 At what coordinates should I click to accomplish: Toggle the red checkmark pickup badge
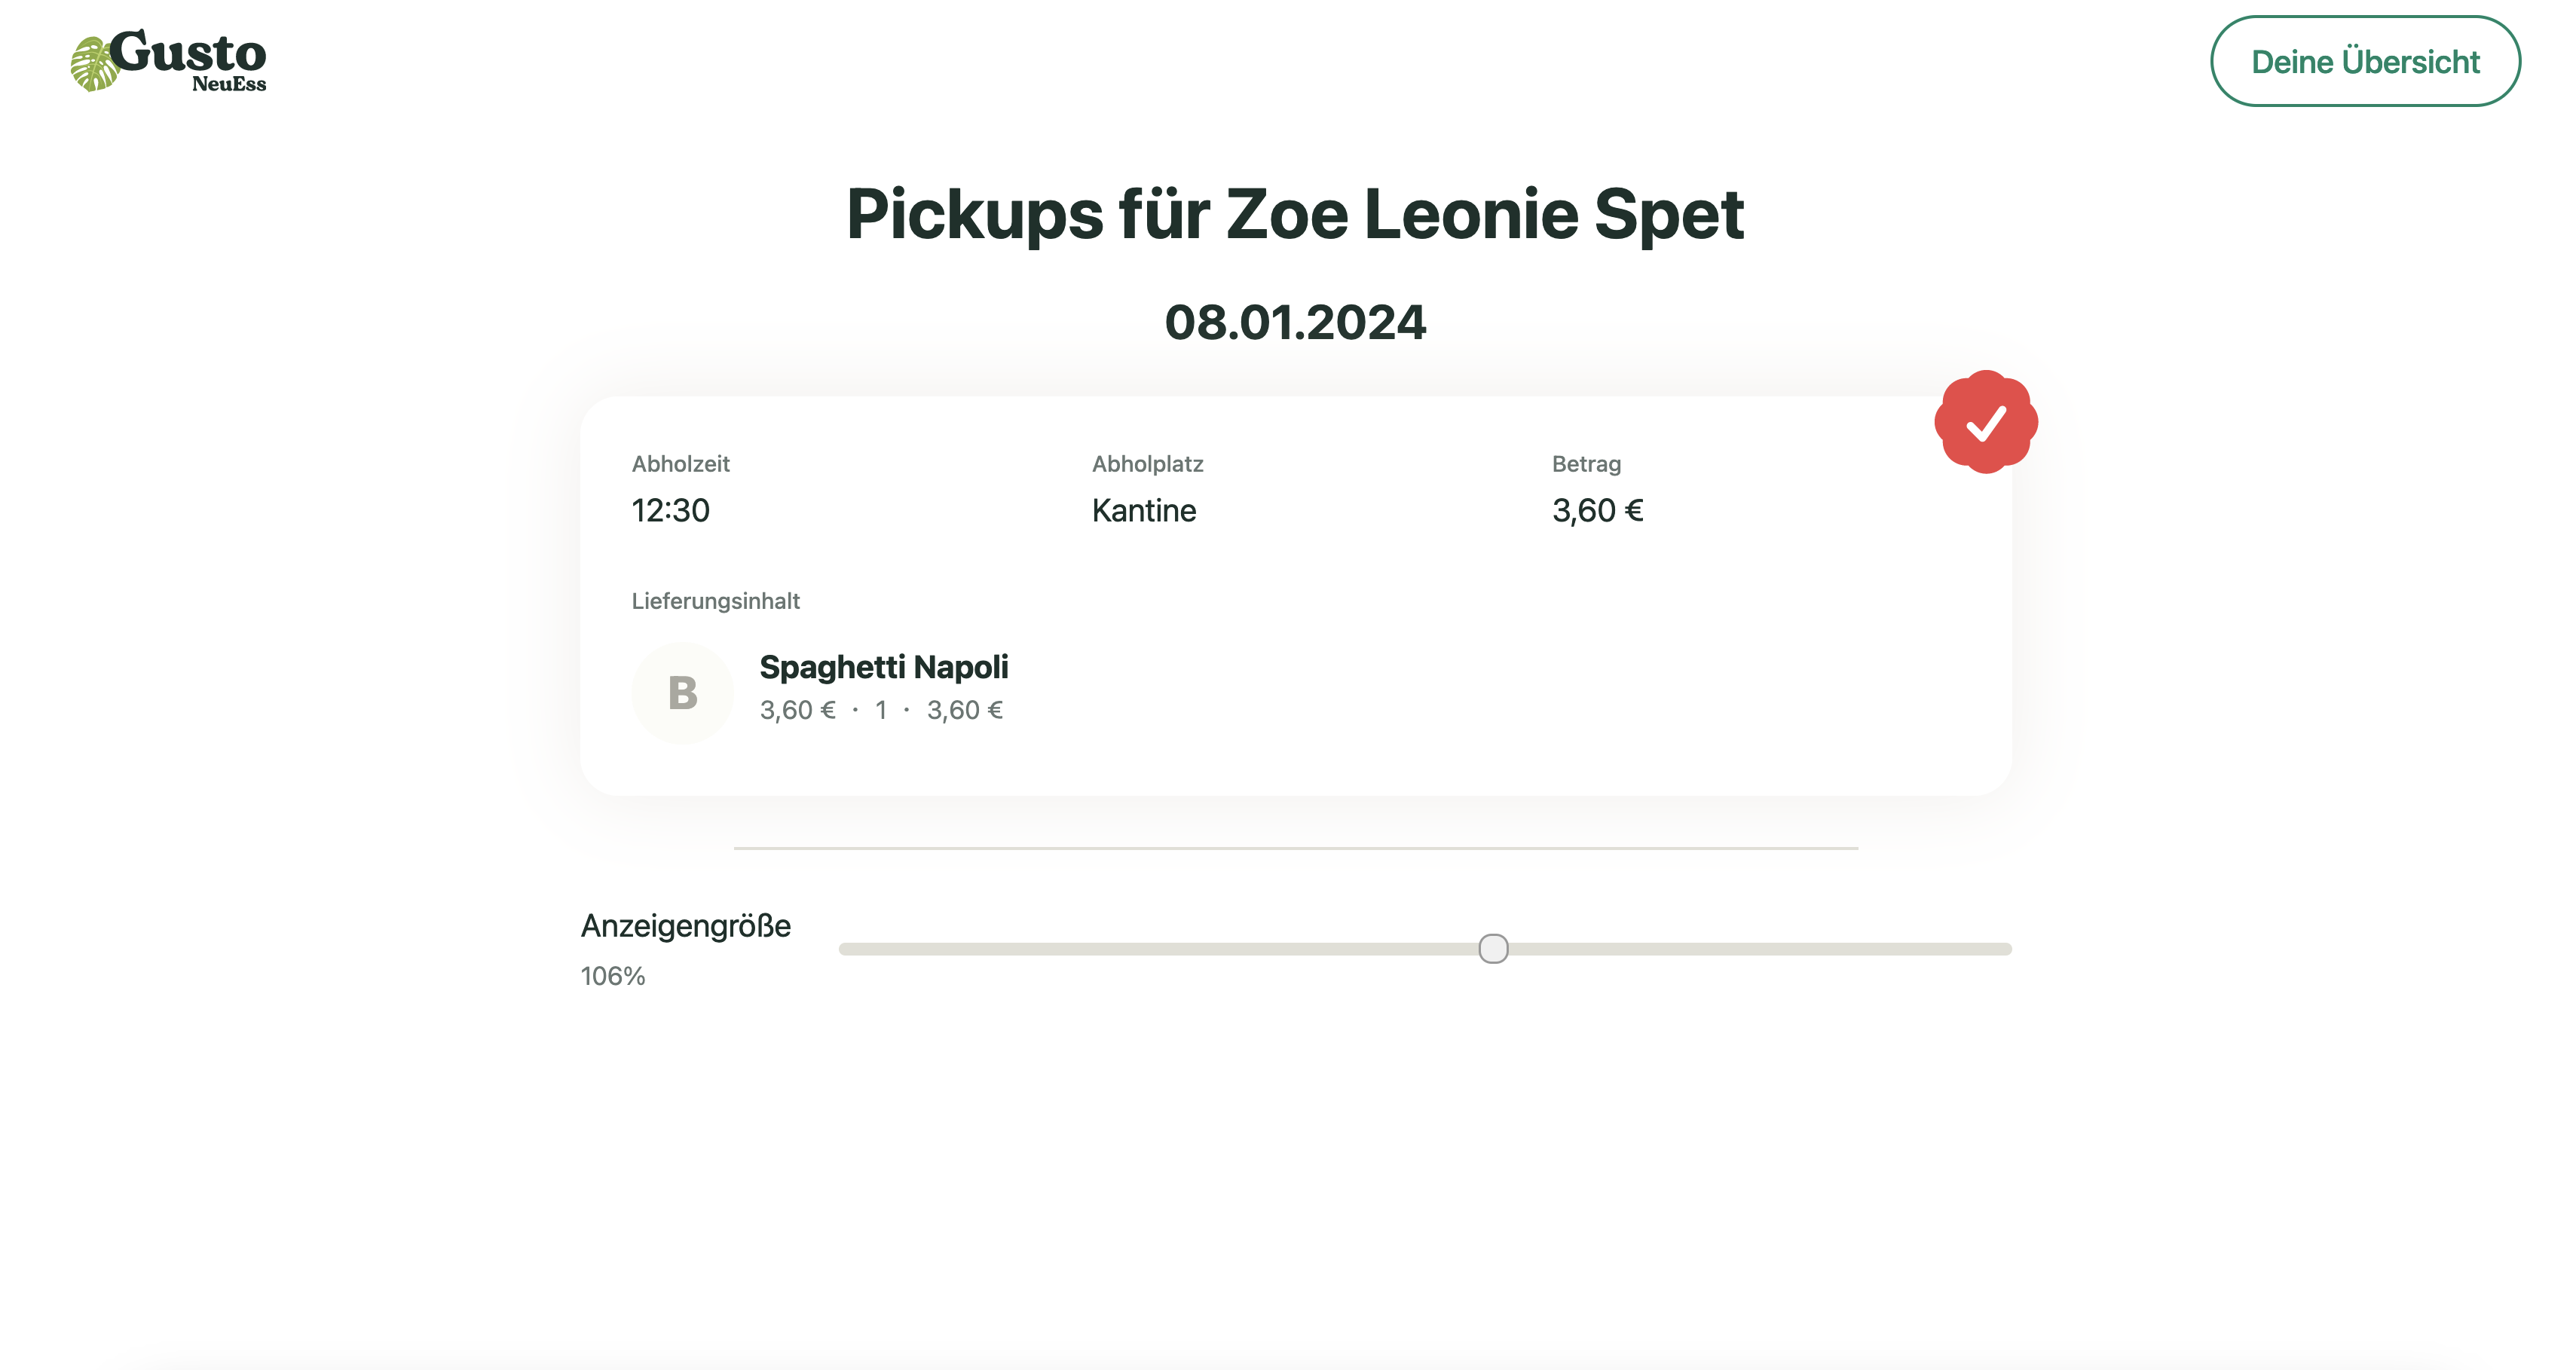(1985, 421)
